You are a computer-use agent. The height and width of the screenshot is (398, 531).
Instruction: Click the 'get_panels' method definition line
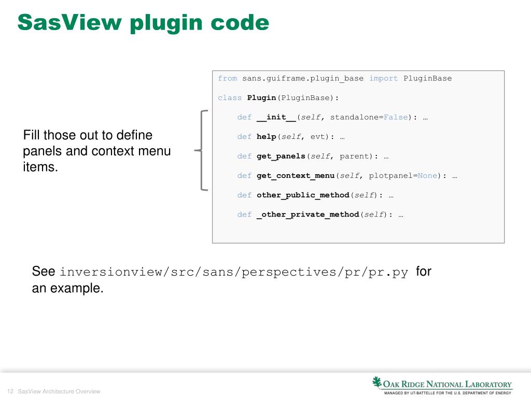(x=313, y=157)
